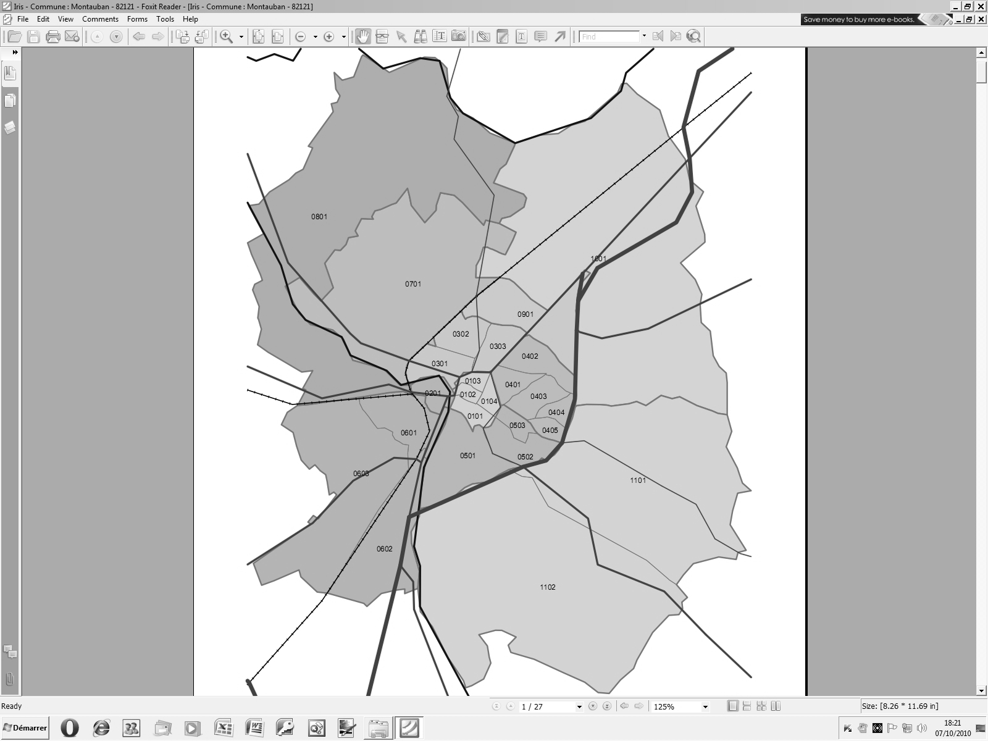Click the Find Previous icon

click(658, 36)
